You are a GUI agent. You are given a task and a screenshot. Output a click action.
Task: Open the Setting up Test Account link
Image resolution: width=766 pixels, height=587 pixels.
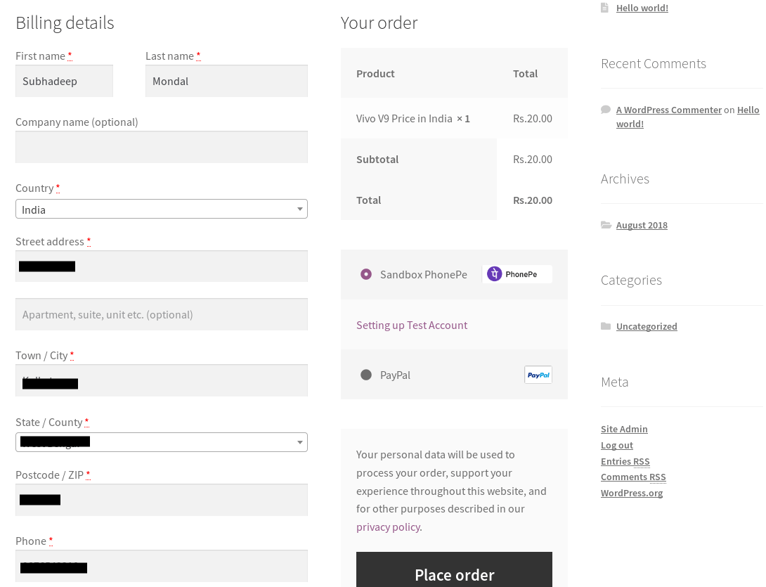[412, 325]
